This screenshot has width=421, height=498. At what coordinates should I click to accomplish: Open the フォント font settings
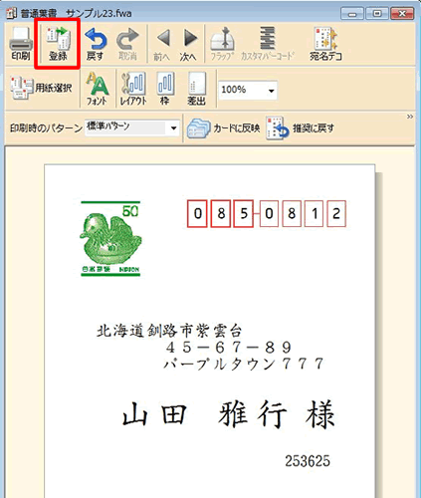(97, 89)
